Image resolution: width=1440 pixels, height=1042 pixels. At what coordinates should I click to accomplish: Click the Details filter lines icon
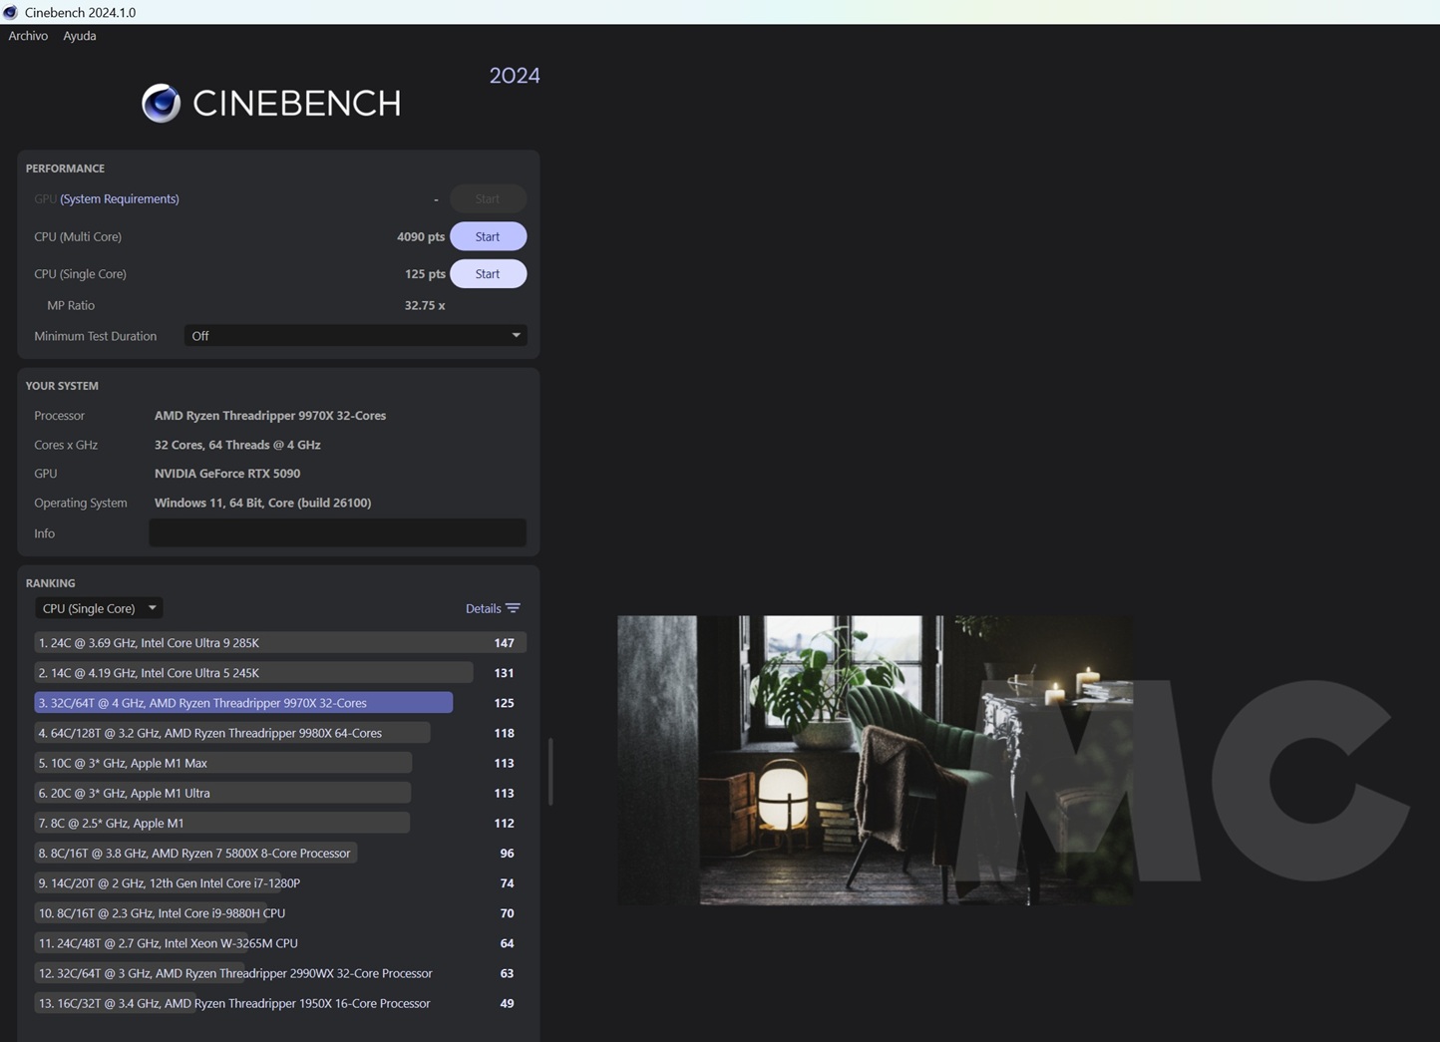pos(513,608)
